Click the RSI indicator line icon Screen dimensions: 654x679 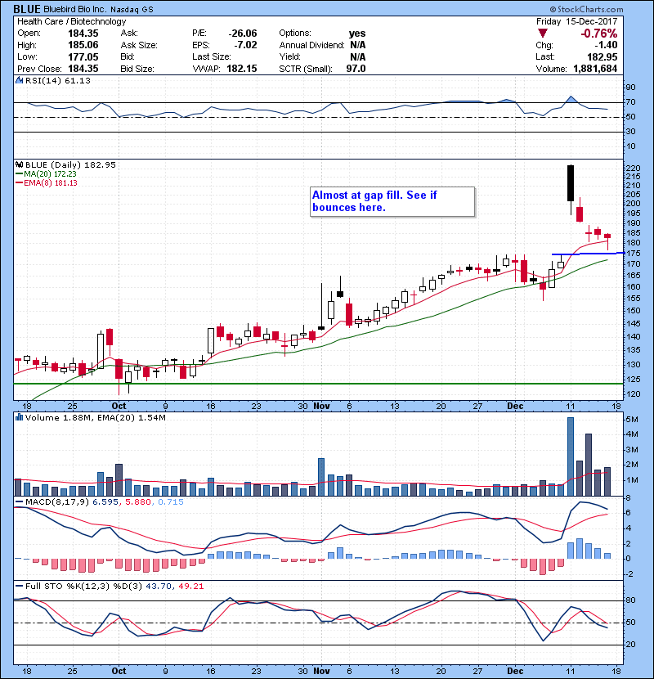[x=19, y=80]
